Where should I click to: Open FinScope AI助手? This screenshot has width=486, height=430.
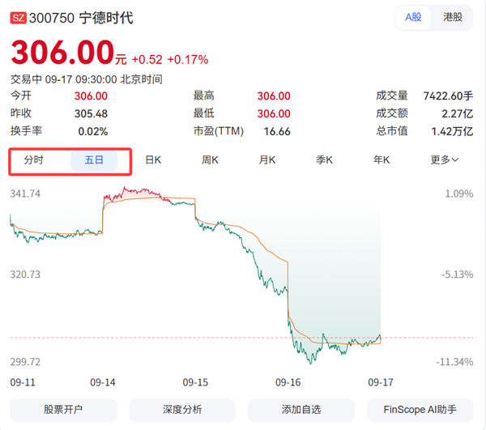[x=420, y=410]
